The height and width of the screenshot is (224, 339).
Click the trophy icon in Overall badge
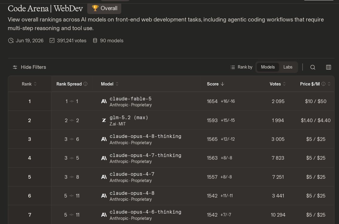(95, 8)
